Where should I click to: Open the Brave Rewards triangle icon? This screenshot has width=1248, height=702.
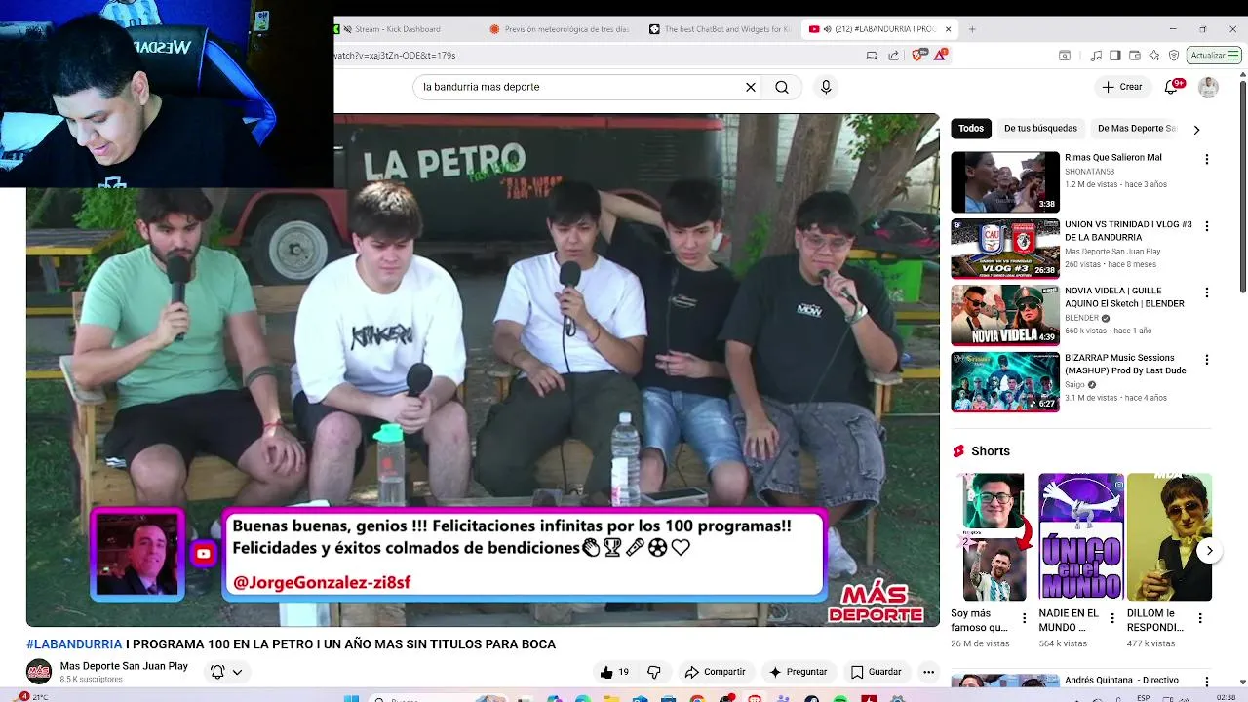[940, 56]
